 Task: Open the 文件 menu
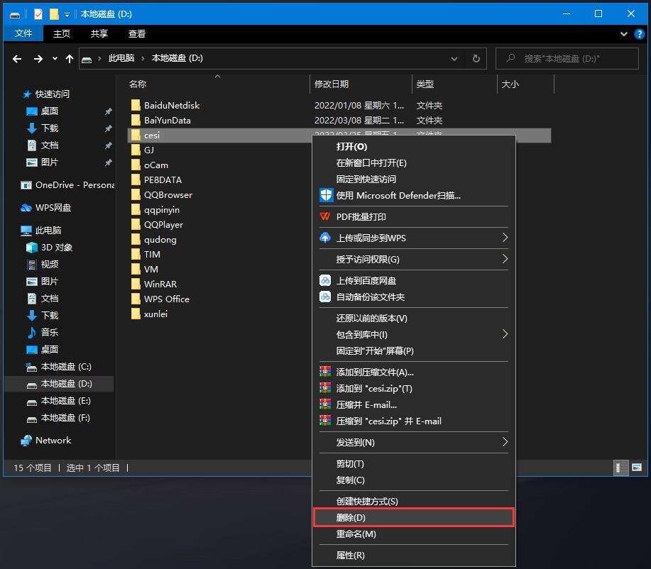pyautogui.click(x=23, y=33)
